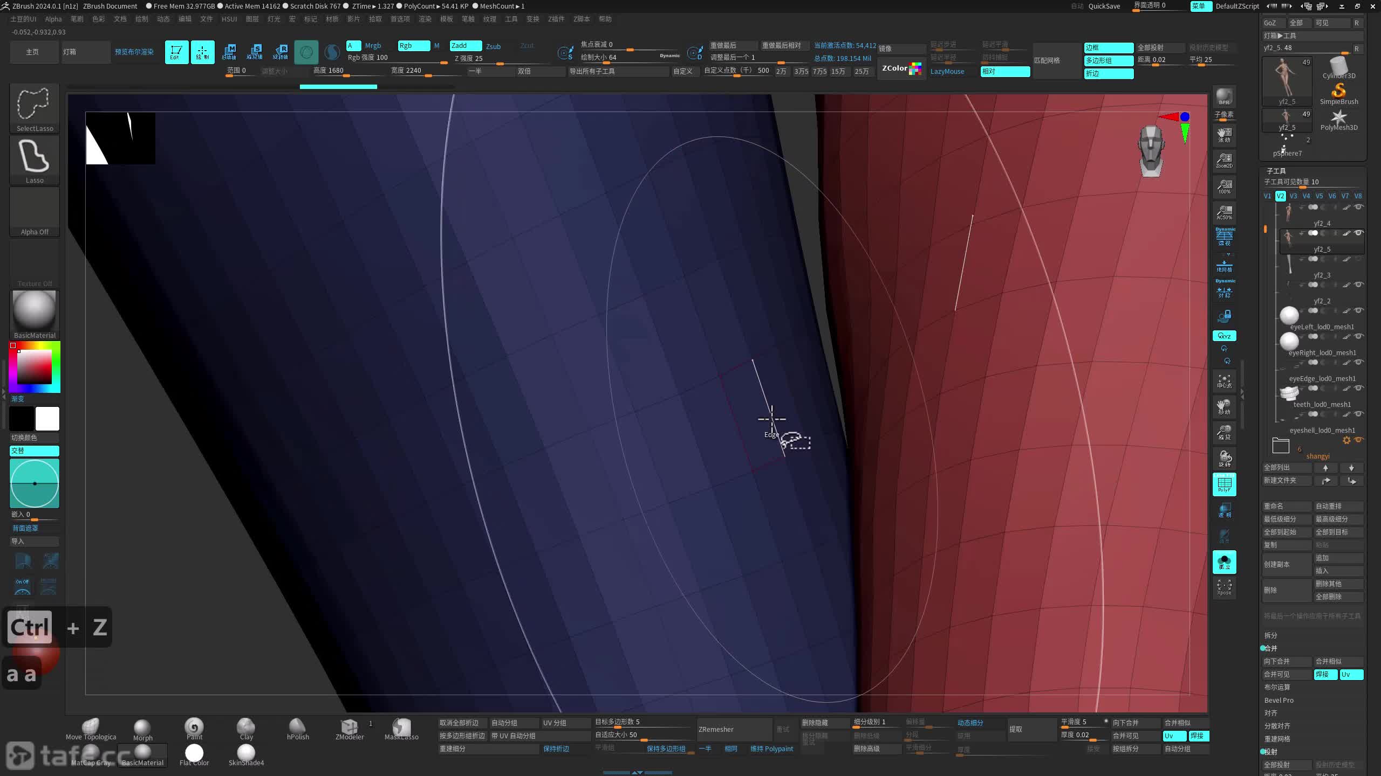1381x776 pixels.
Task: Select the Rotate (旋转轴) gizmo tool
Action: point(281,52)
